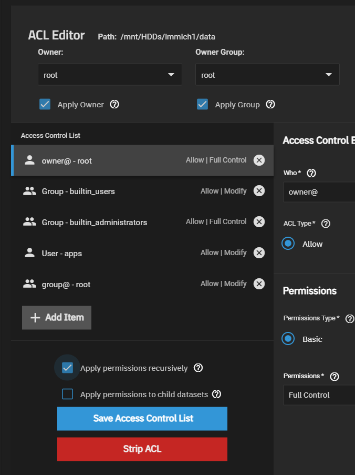Screen dimensions: 355x475
Task: Uncheck the Apply Group checkbox
Action: [202, 104]
